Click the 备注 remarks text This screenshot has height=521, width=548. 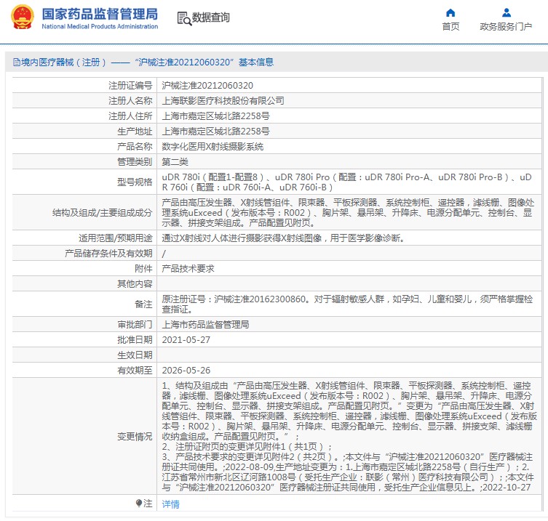(347, 304)
